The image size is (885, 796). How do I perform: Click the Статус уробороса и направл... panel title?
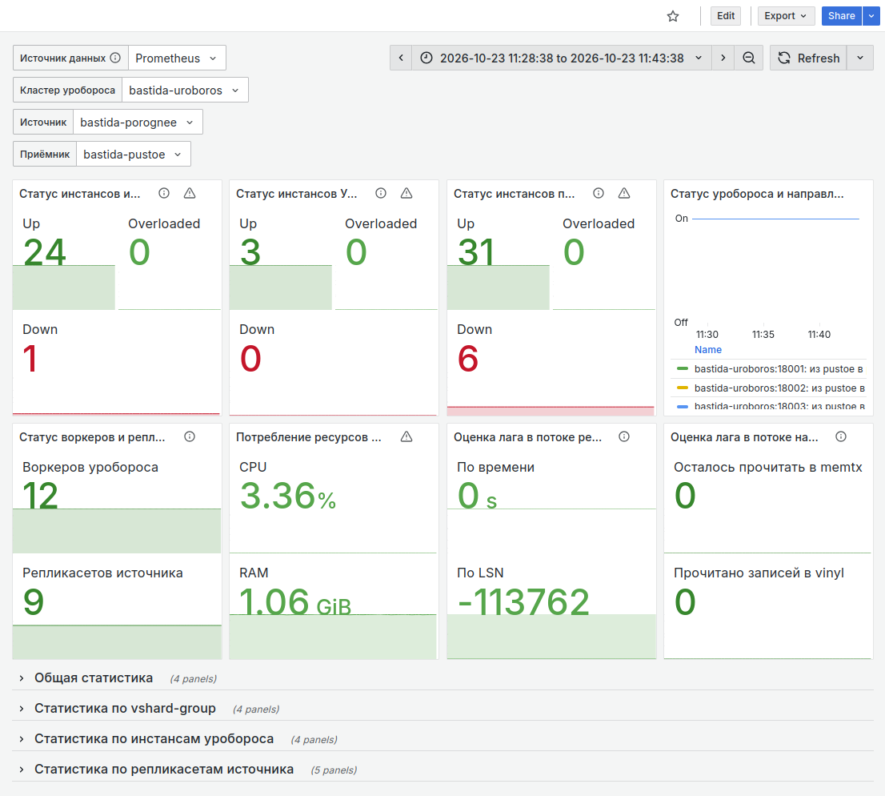757,194
